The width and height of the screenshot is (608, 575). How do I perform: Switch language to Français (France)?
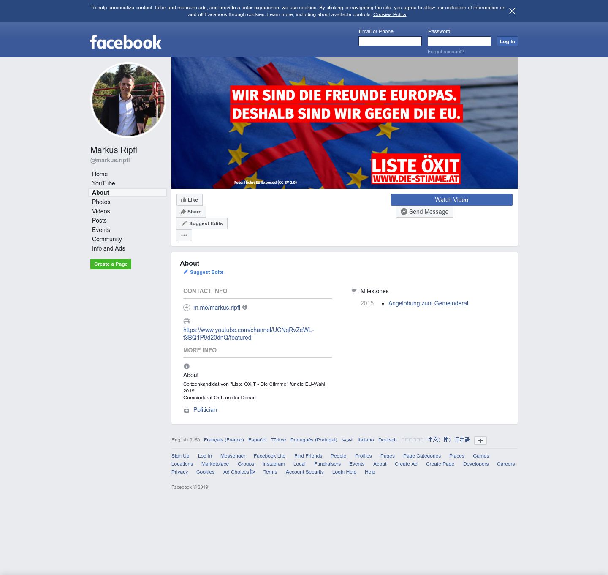click(x=224, y=440)
